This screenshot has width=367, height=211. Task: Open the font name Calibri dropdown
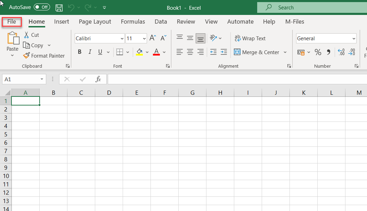122,39
